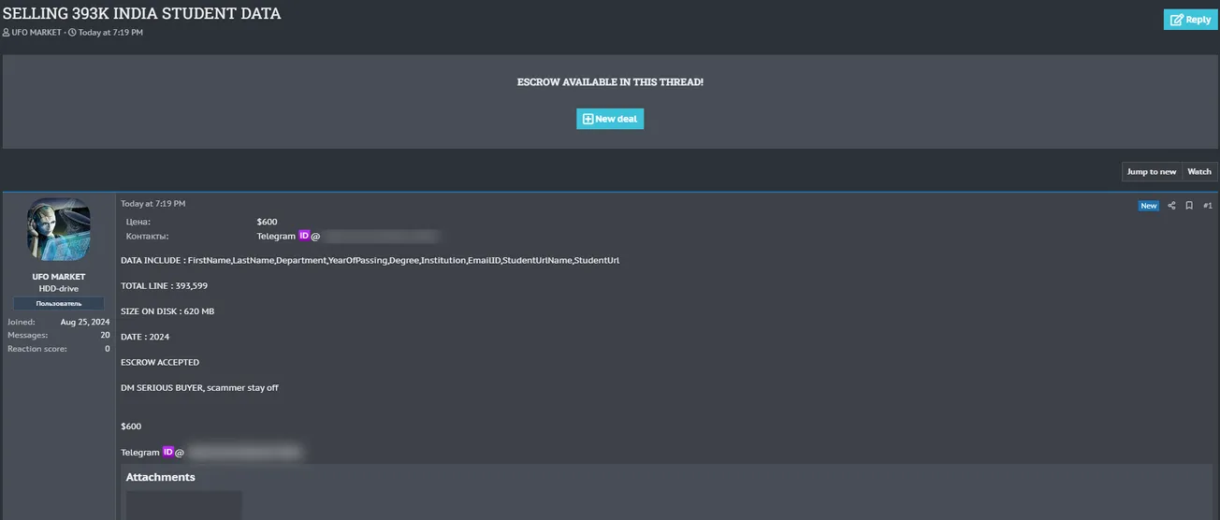Click the Watch thread button
Screen dimensions: 1220x520
point(1198,172)
